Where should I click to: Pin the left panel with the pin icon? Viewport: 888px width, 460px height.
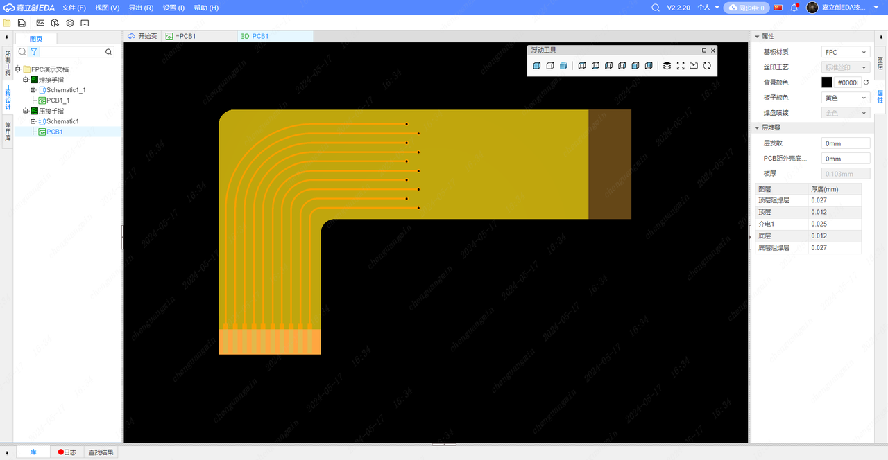(x=7, y=37)
